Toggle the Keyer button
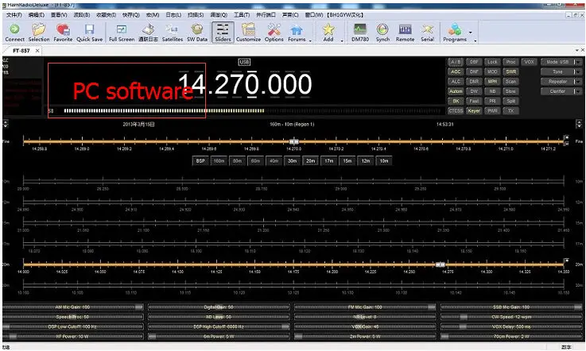586x351 pixels. click(474, 111)
